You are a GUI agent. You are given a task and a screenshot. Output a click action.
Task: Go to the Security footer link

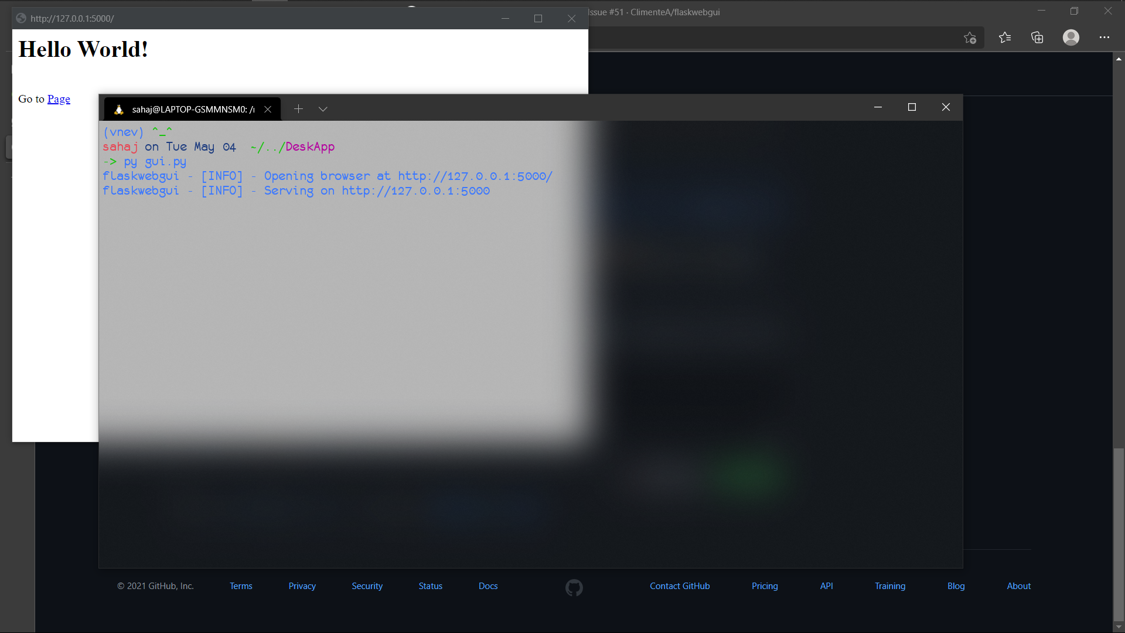[x=367, y=586]
